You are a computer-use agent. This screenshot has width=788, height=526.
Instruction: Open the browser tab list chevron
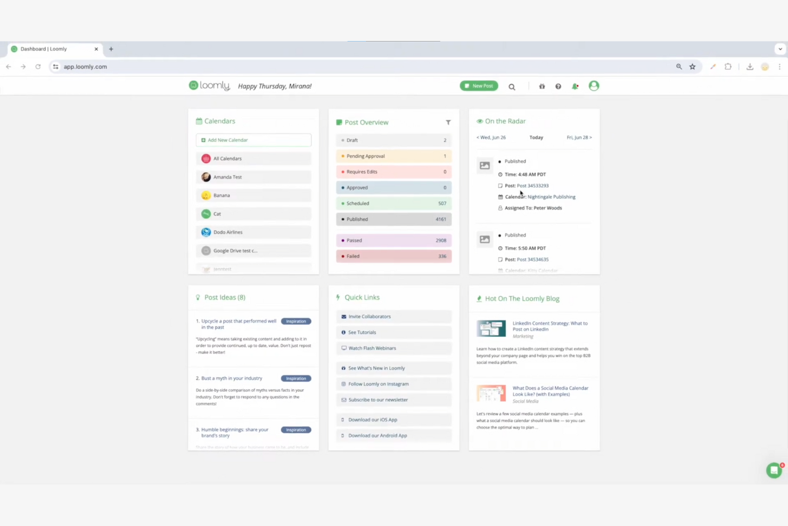pos(779,48)
